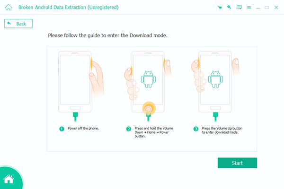This screenshot has width=284, height=189.
Task: Minimize the application window
Action: 258,8
